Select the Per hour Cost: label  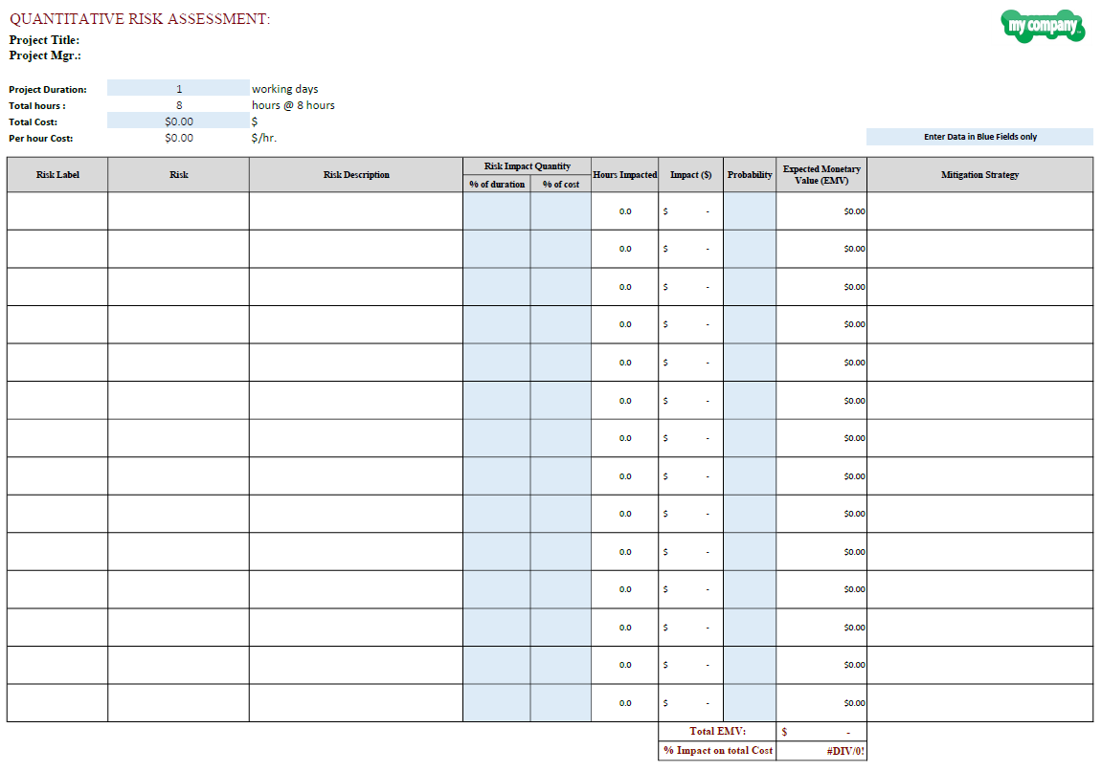(41, 138)
